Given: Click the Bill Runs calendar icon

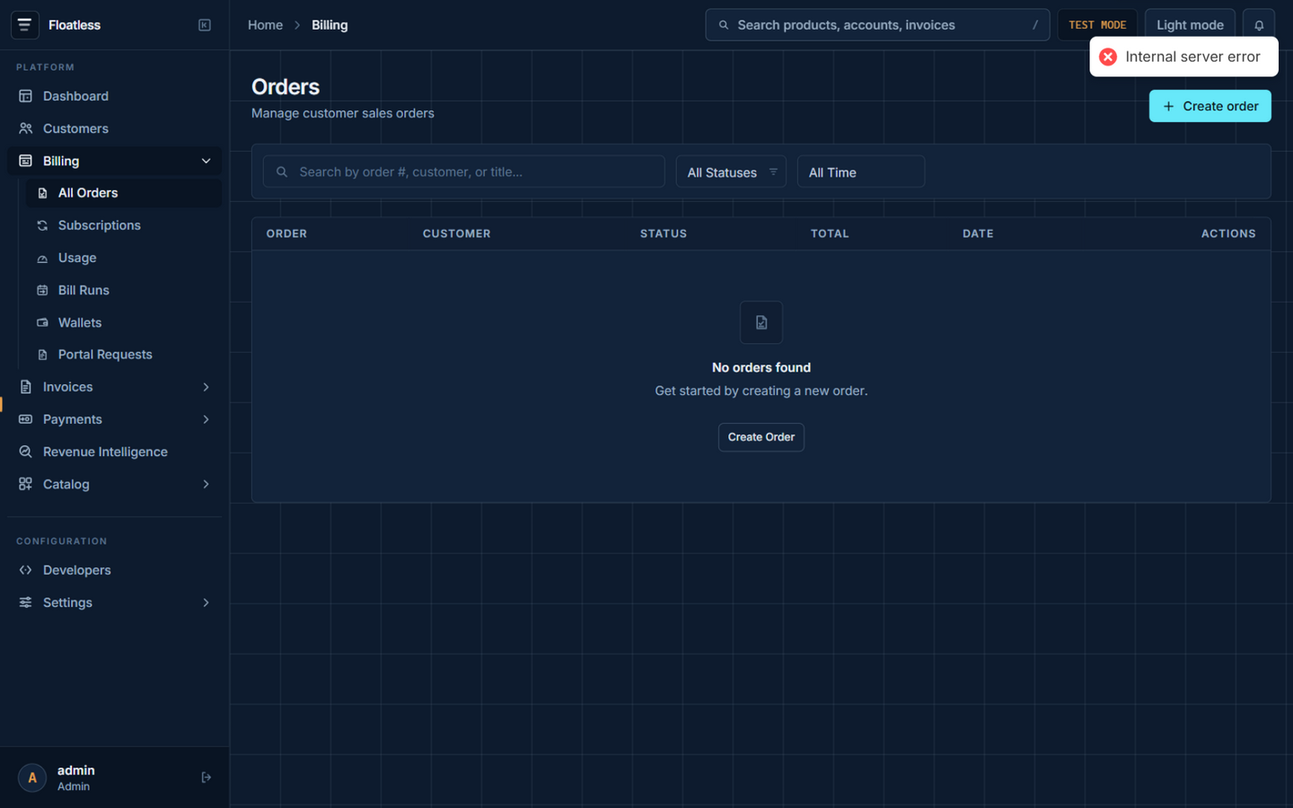Looking at the screenshot, I should pos(42,290).
